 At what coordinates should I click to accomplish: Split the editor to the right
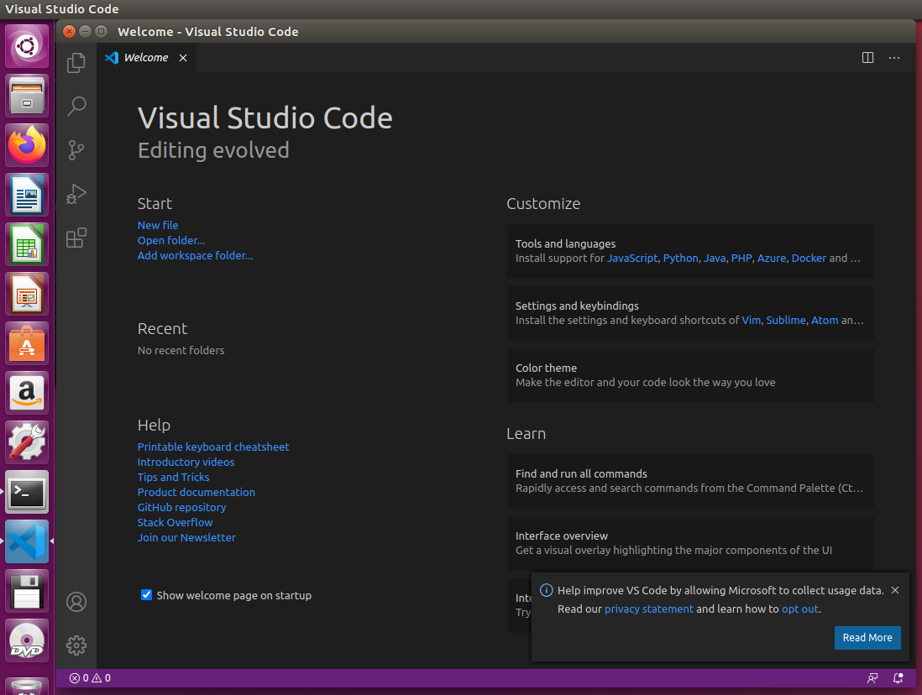click(868, 58)
